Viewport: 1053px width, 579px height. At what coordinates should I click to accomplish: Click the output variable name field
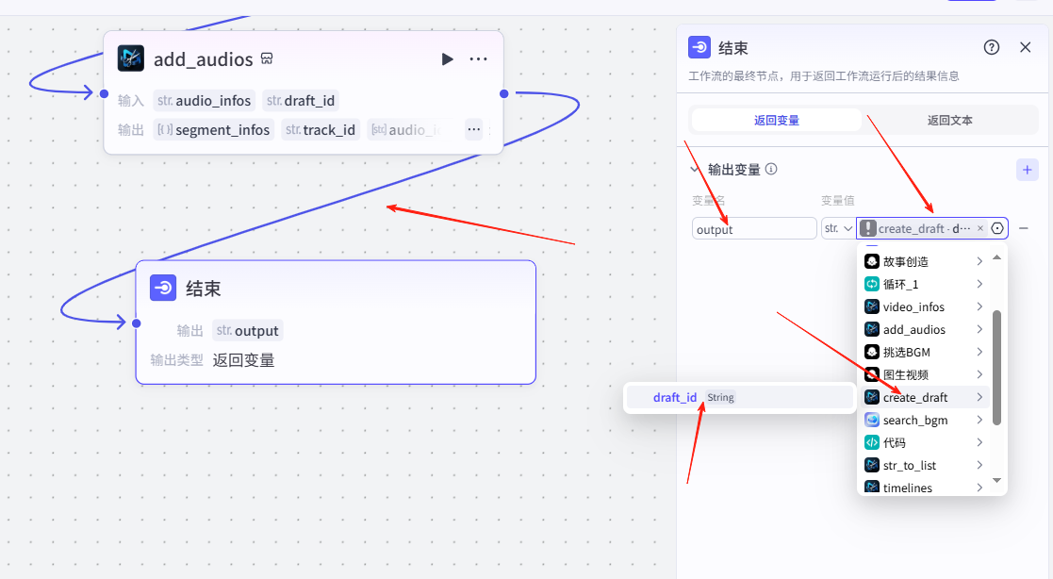pyautogui.click(x=754, y=228)
